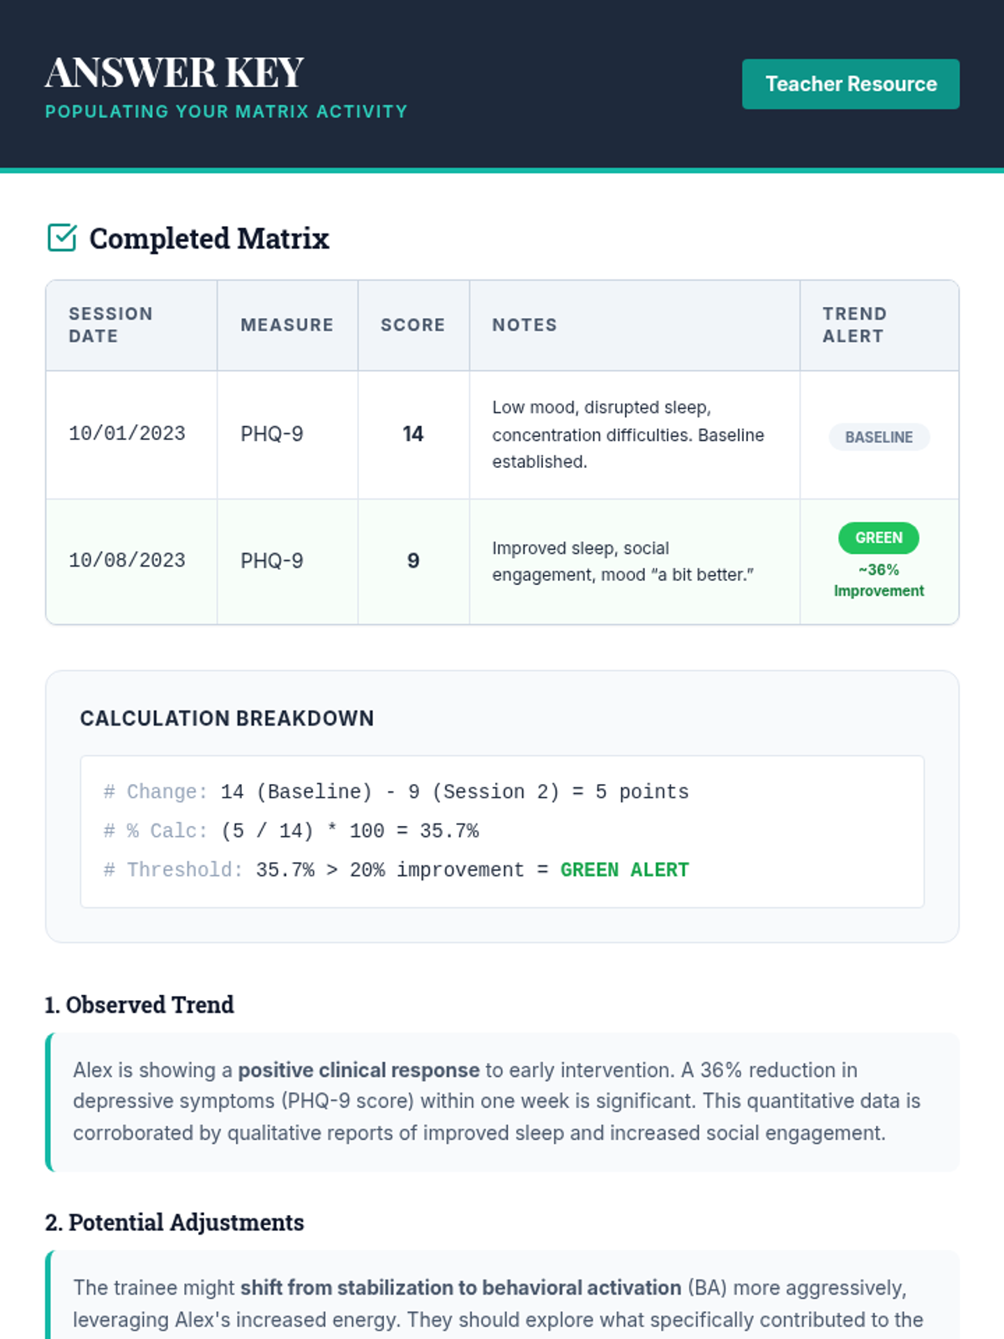The width and height of the screenshot is (1004, 1339).
Task: Select the Calculation Breakdown heading
Action: pyautogui.click(x=227, y=718)
